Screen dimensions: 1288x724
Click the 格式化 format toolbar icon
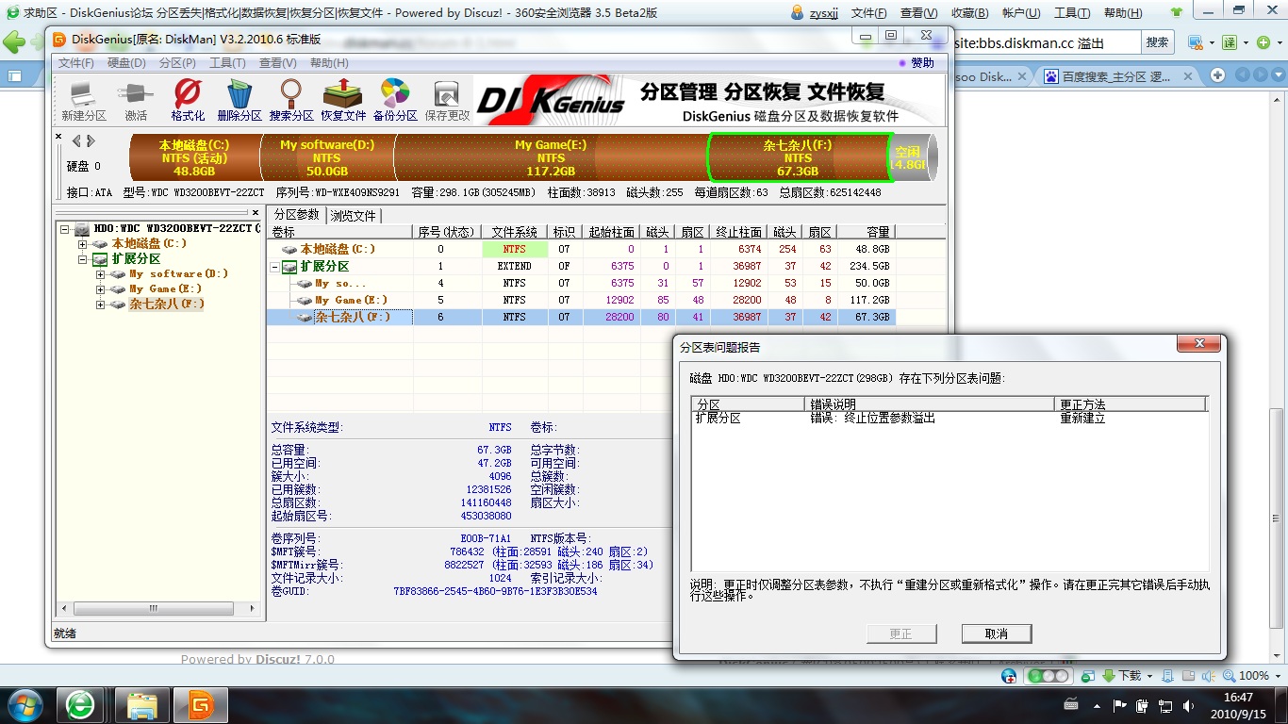[188, 101]
